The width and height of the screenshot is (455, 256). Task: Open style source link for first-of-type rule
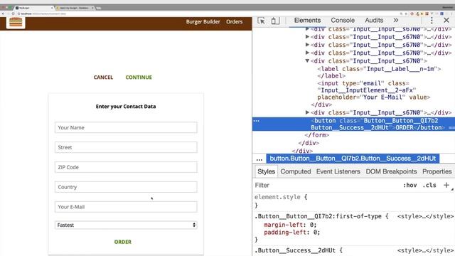tap(425, 216)
